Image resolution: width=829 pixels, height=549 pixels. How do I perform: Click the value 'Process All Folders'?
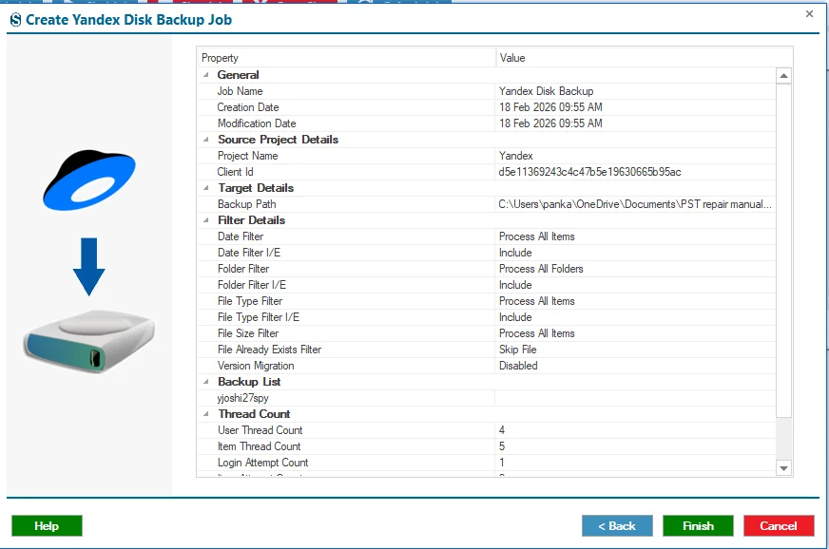click(541, 269)
